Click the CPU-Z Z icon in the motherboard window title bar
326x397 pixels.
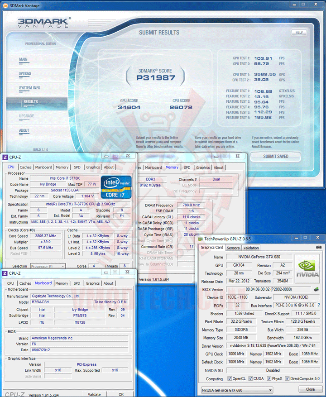[x=5, y=273]
